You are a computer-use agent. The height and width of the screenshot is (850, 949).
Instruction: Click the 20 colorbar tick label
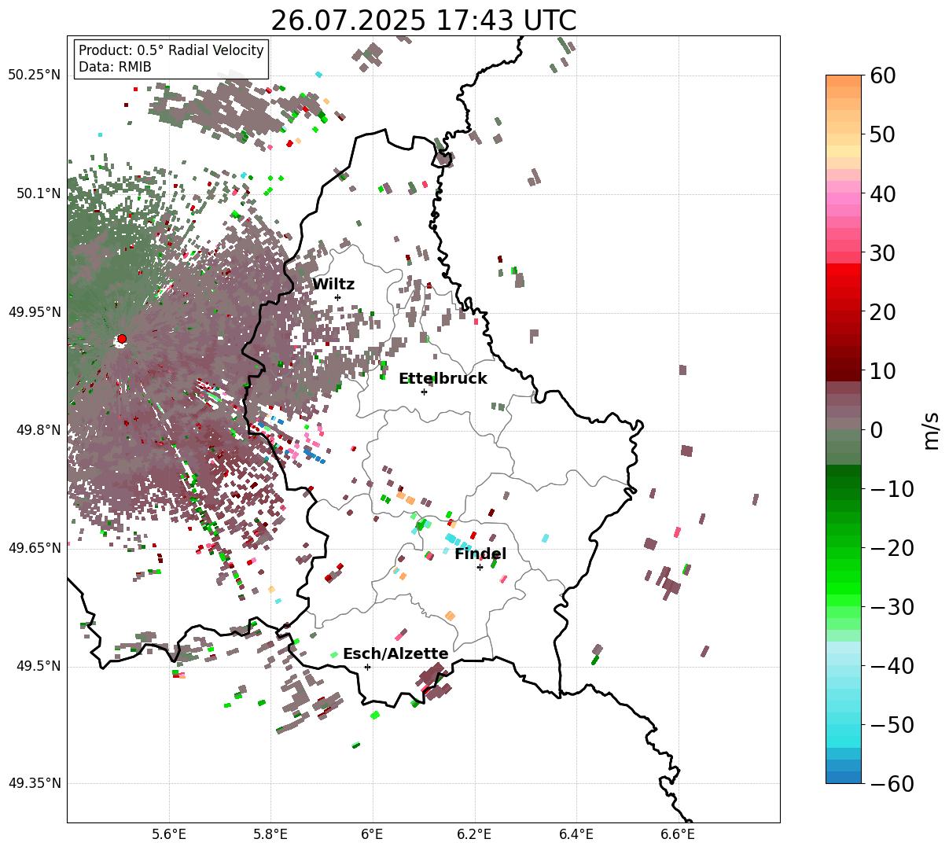(x=881, y=312)
